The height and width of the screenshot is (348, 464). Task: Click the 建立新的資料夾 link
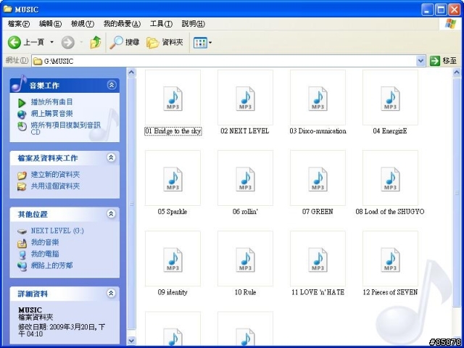(55, 175)
